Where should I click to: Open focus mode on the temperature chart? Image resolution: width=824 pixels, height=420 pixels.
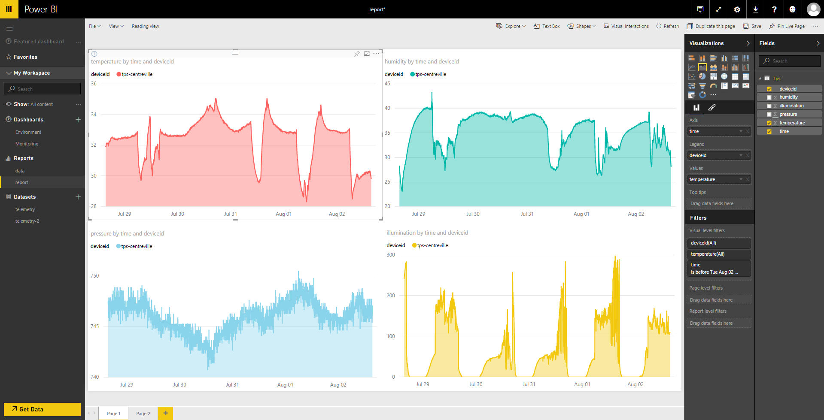click(x=367, y=54)
